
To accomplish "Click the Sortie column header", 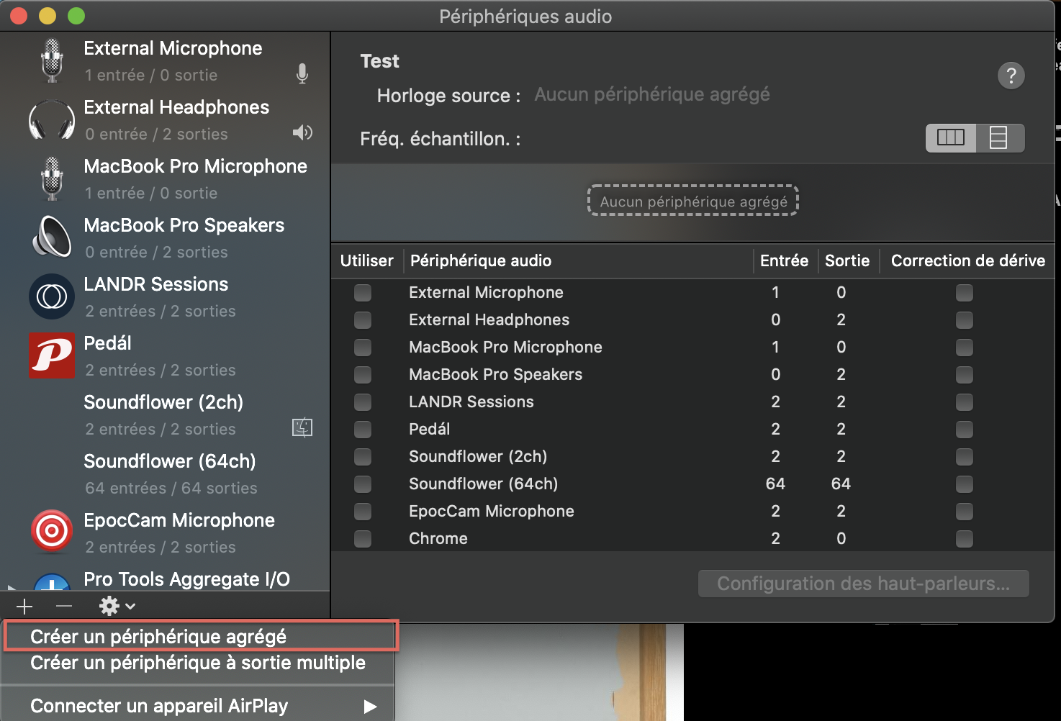I will point(847,260).
